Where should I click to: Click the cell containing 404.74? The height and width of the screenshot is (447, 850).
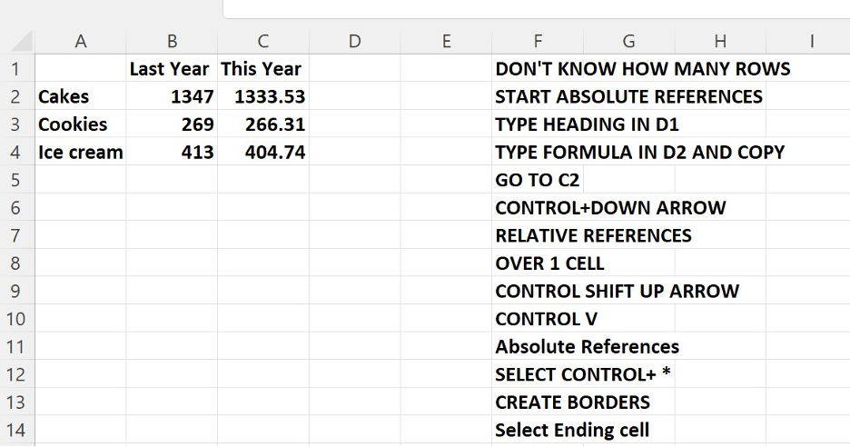[x=262, y=153]
